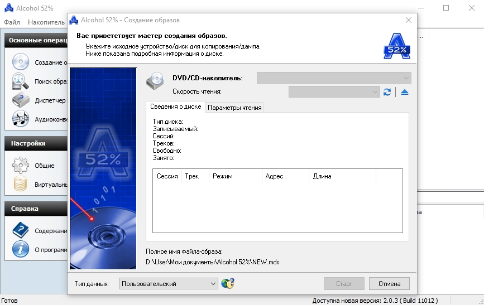This screenshot has height=305, width=484.
Task: Click the Длина column header
Action: coord(343,176)
